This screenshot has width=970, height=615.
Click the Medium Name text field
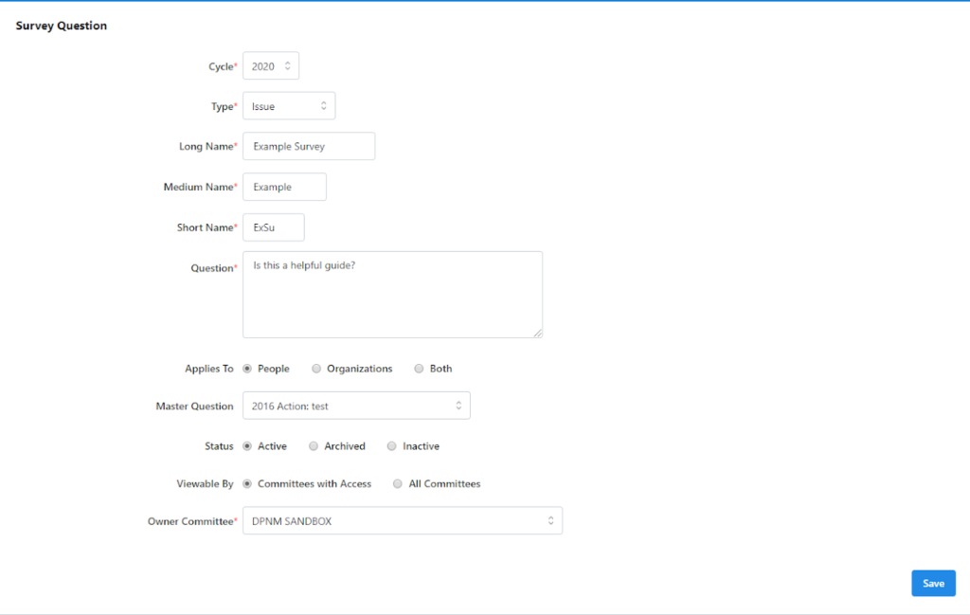pyautogui.click(x=284, y=187)
